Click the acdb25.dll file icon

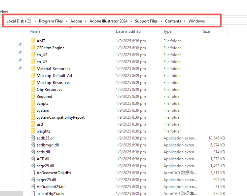pos(32,138)
